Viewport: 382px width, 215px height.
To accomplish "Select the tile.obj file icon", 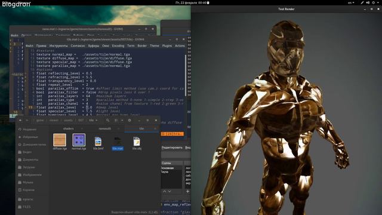I will tap(137, 142).
